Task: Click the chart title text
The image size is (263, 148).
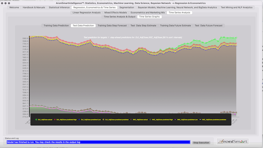Action: tap(133, 37)
